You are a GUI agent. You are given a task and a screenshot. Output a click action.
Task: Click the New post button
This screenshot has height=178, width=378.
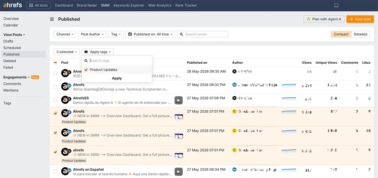click(x=360, y=19)
